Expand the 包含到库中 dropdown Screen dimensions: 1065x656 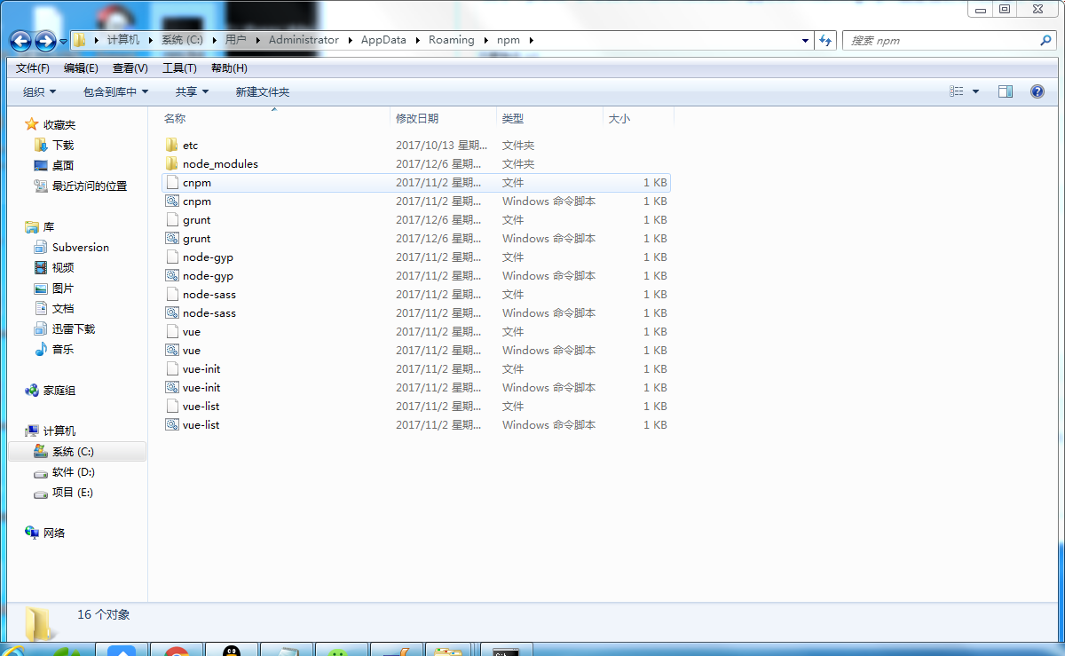115,92
